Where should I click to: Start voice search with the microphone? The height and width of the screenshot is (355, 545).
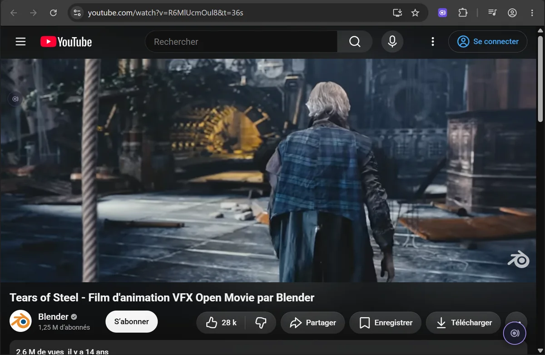coord(392,42)
